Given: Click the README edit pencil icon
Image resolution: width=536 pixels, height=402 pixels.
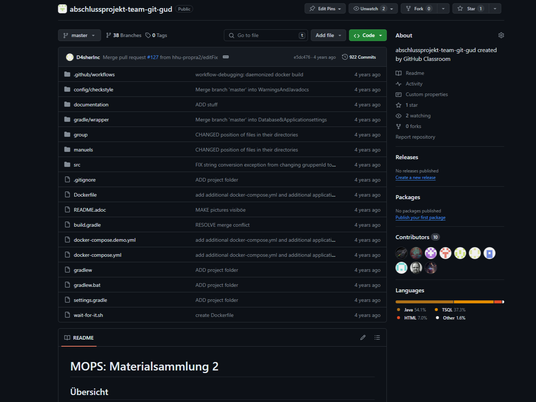Looking at the screenshot, I should [363, 337].
